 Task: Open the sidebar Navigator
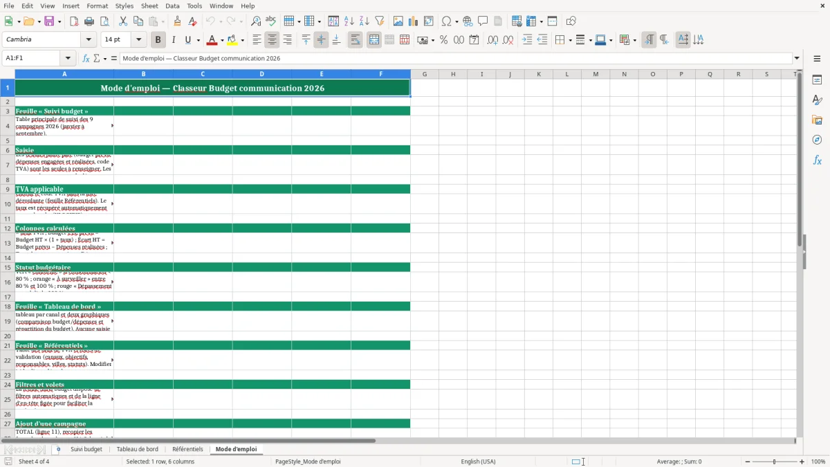pyautogui.click(x=817, y=140)
